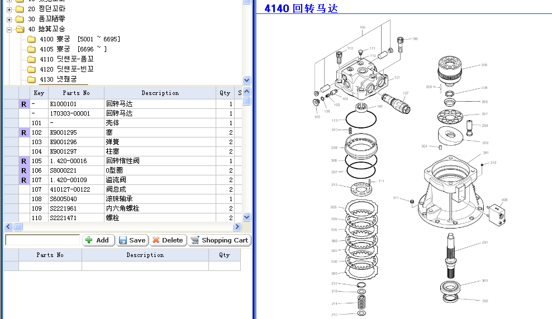Expand the tree node numbered 30
The image size is (552, 319).
[9, 19]
